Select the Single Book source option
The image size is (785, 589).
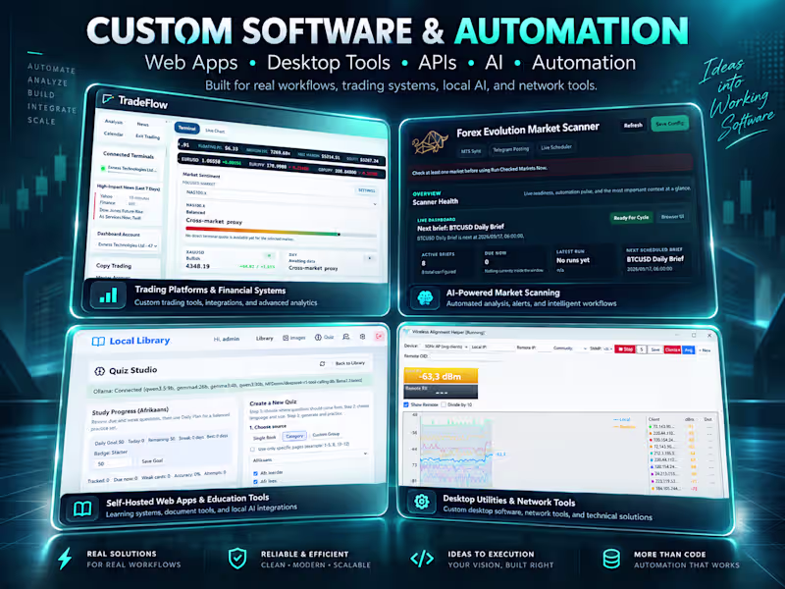[x=264, y=438]
